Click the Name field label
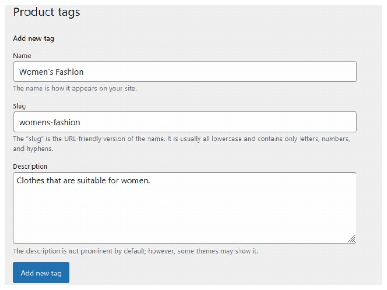The image size is (387, 290). [x=22, y=55]
